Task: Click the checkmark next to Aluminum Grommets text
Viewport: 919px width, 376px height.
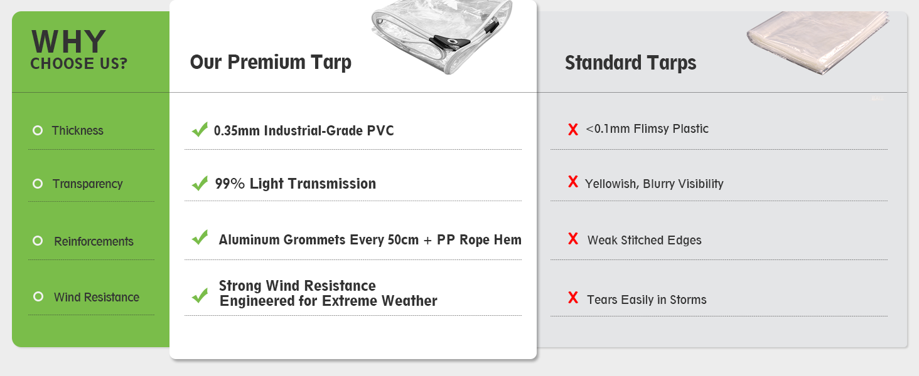Action: pyautogui.click(x=200, y=238)
